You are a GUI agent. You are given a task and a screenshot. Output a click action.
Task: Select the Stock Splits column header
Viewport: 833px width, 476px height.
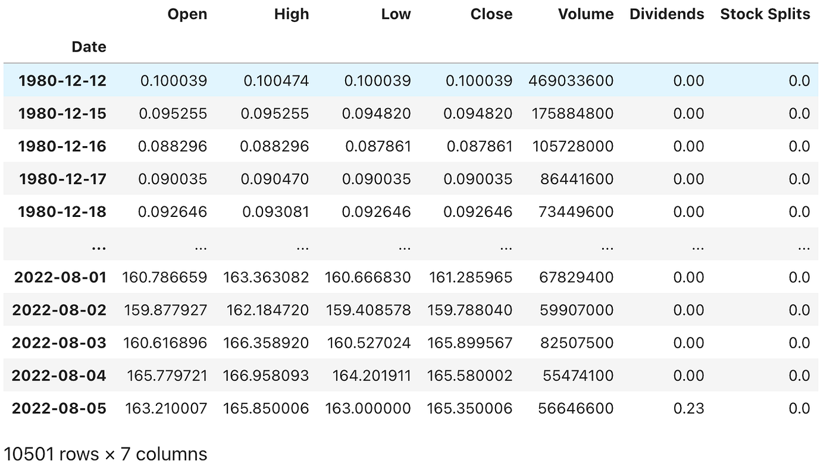coord(765,14)
